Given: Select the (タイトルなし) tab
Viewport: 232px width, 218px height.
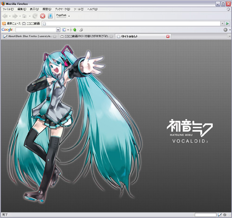Looking at the screenshot, I should pos(143,36).
